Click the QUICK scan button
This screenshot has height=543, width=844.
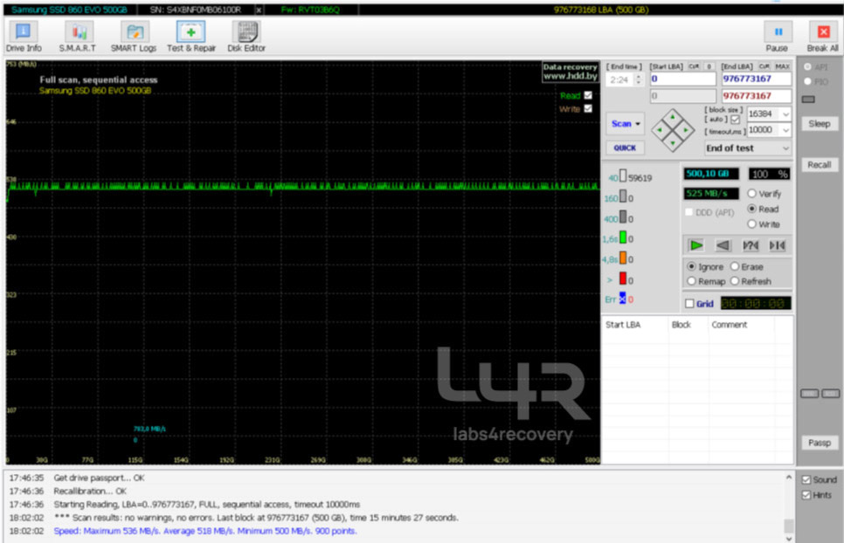[x=625, y=148]
